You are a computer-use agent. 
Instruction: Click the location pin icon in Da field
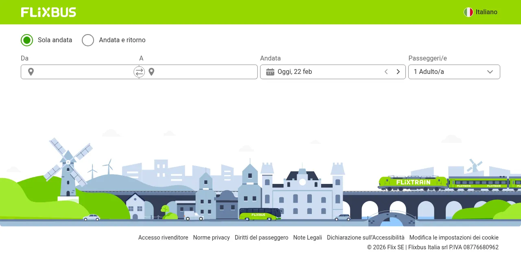tap(31, 72)
